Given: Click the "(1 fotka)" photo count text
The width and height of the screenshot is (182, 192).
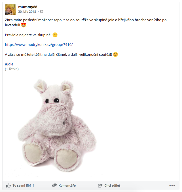Looking at the screenshot, I should [12, 69].
